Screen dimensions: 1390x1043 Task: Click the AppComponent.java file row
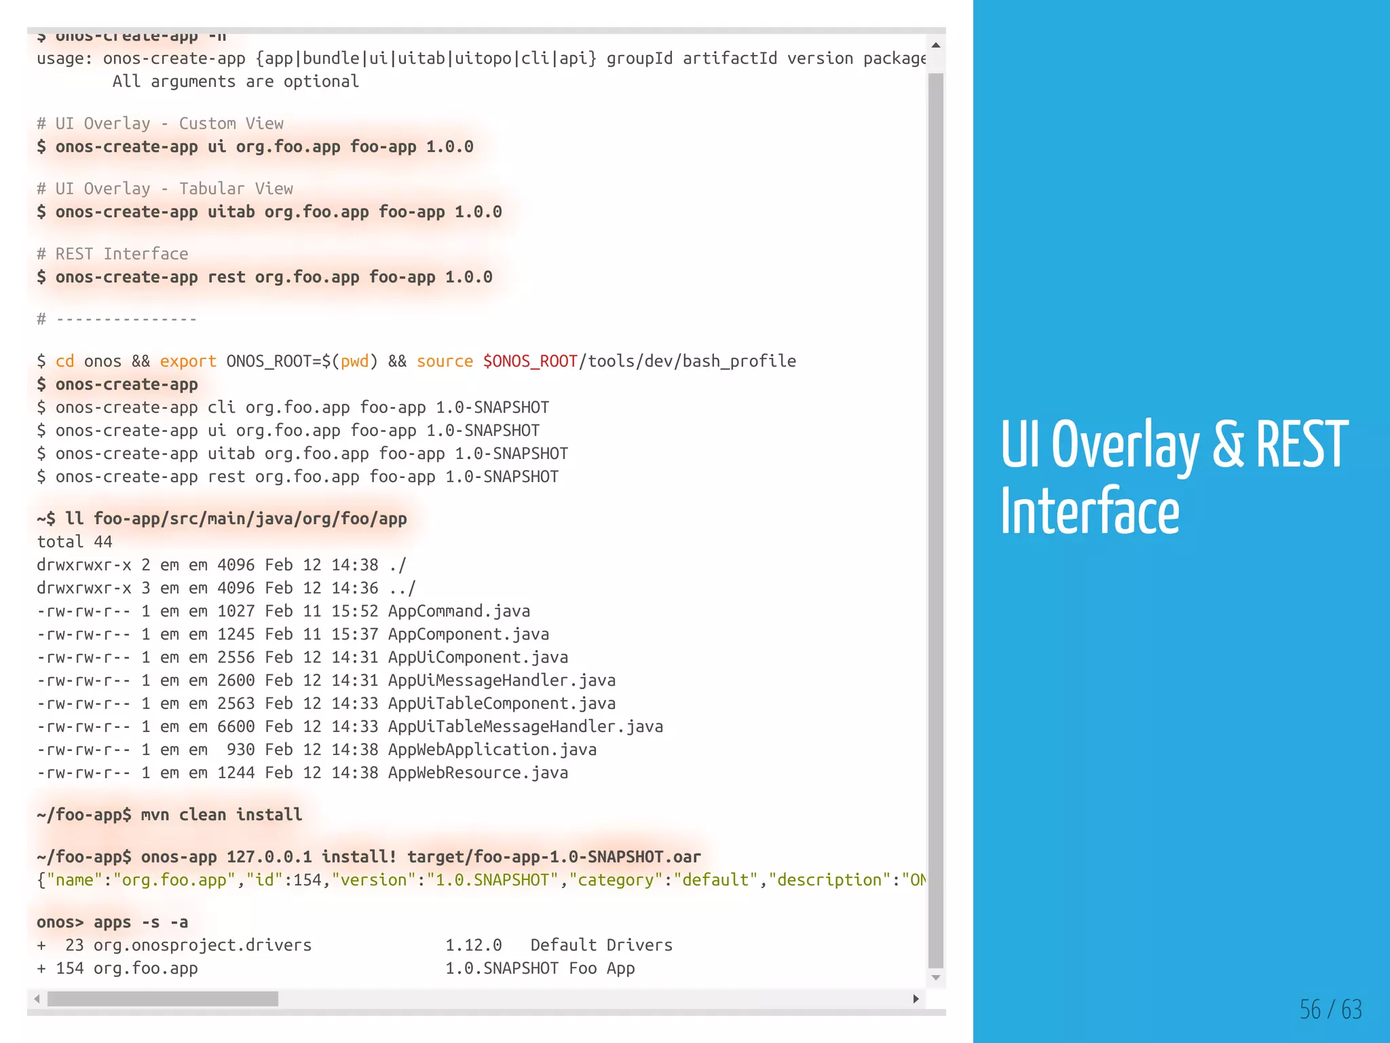pos(293,634)
